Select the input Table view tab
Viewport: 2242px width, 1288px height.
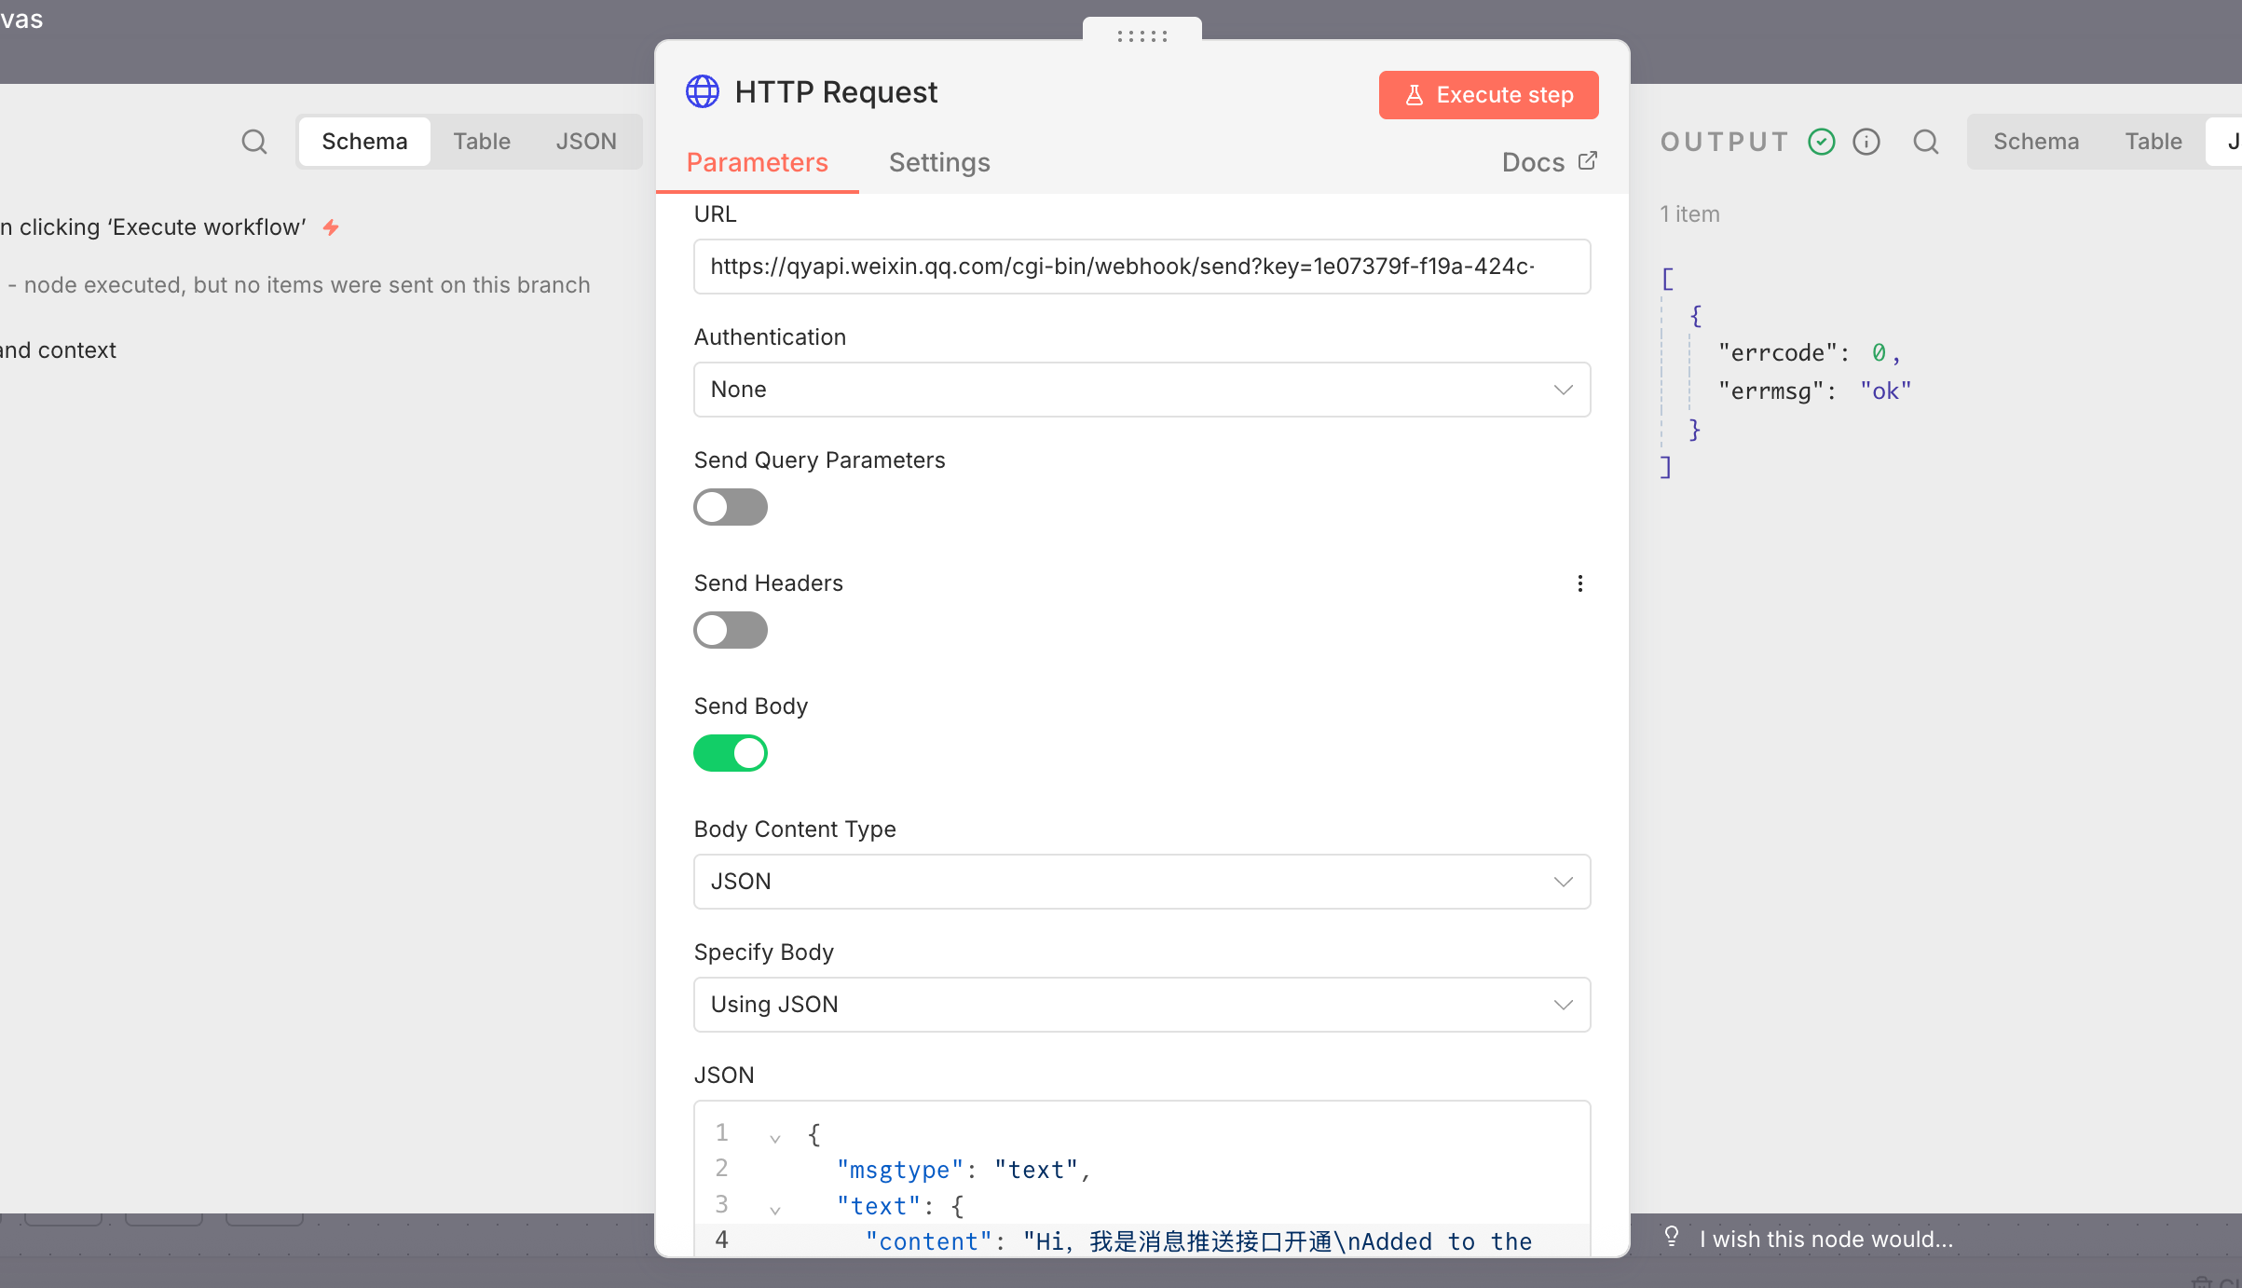[482, 142]
